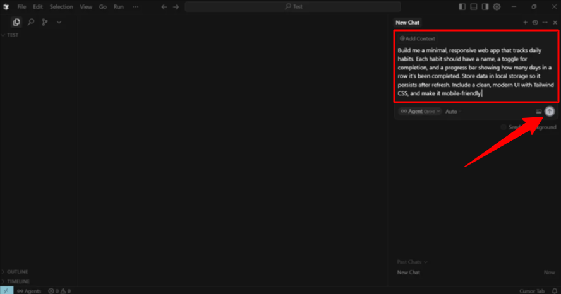Open the Explorer view in sidebar

[x=16, y=22]
